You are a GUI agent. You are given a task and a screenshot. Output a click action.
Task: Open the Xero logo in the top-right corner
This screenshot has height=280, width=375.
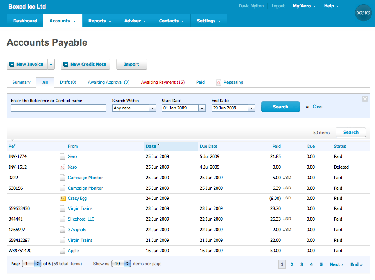tap(363, 13)
